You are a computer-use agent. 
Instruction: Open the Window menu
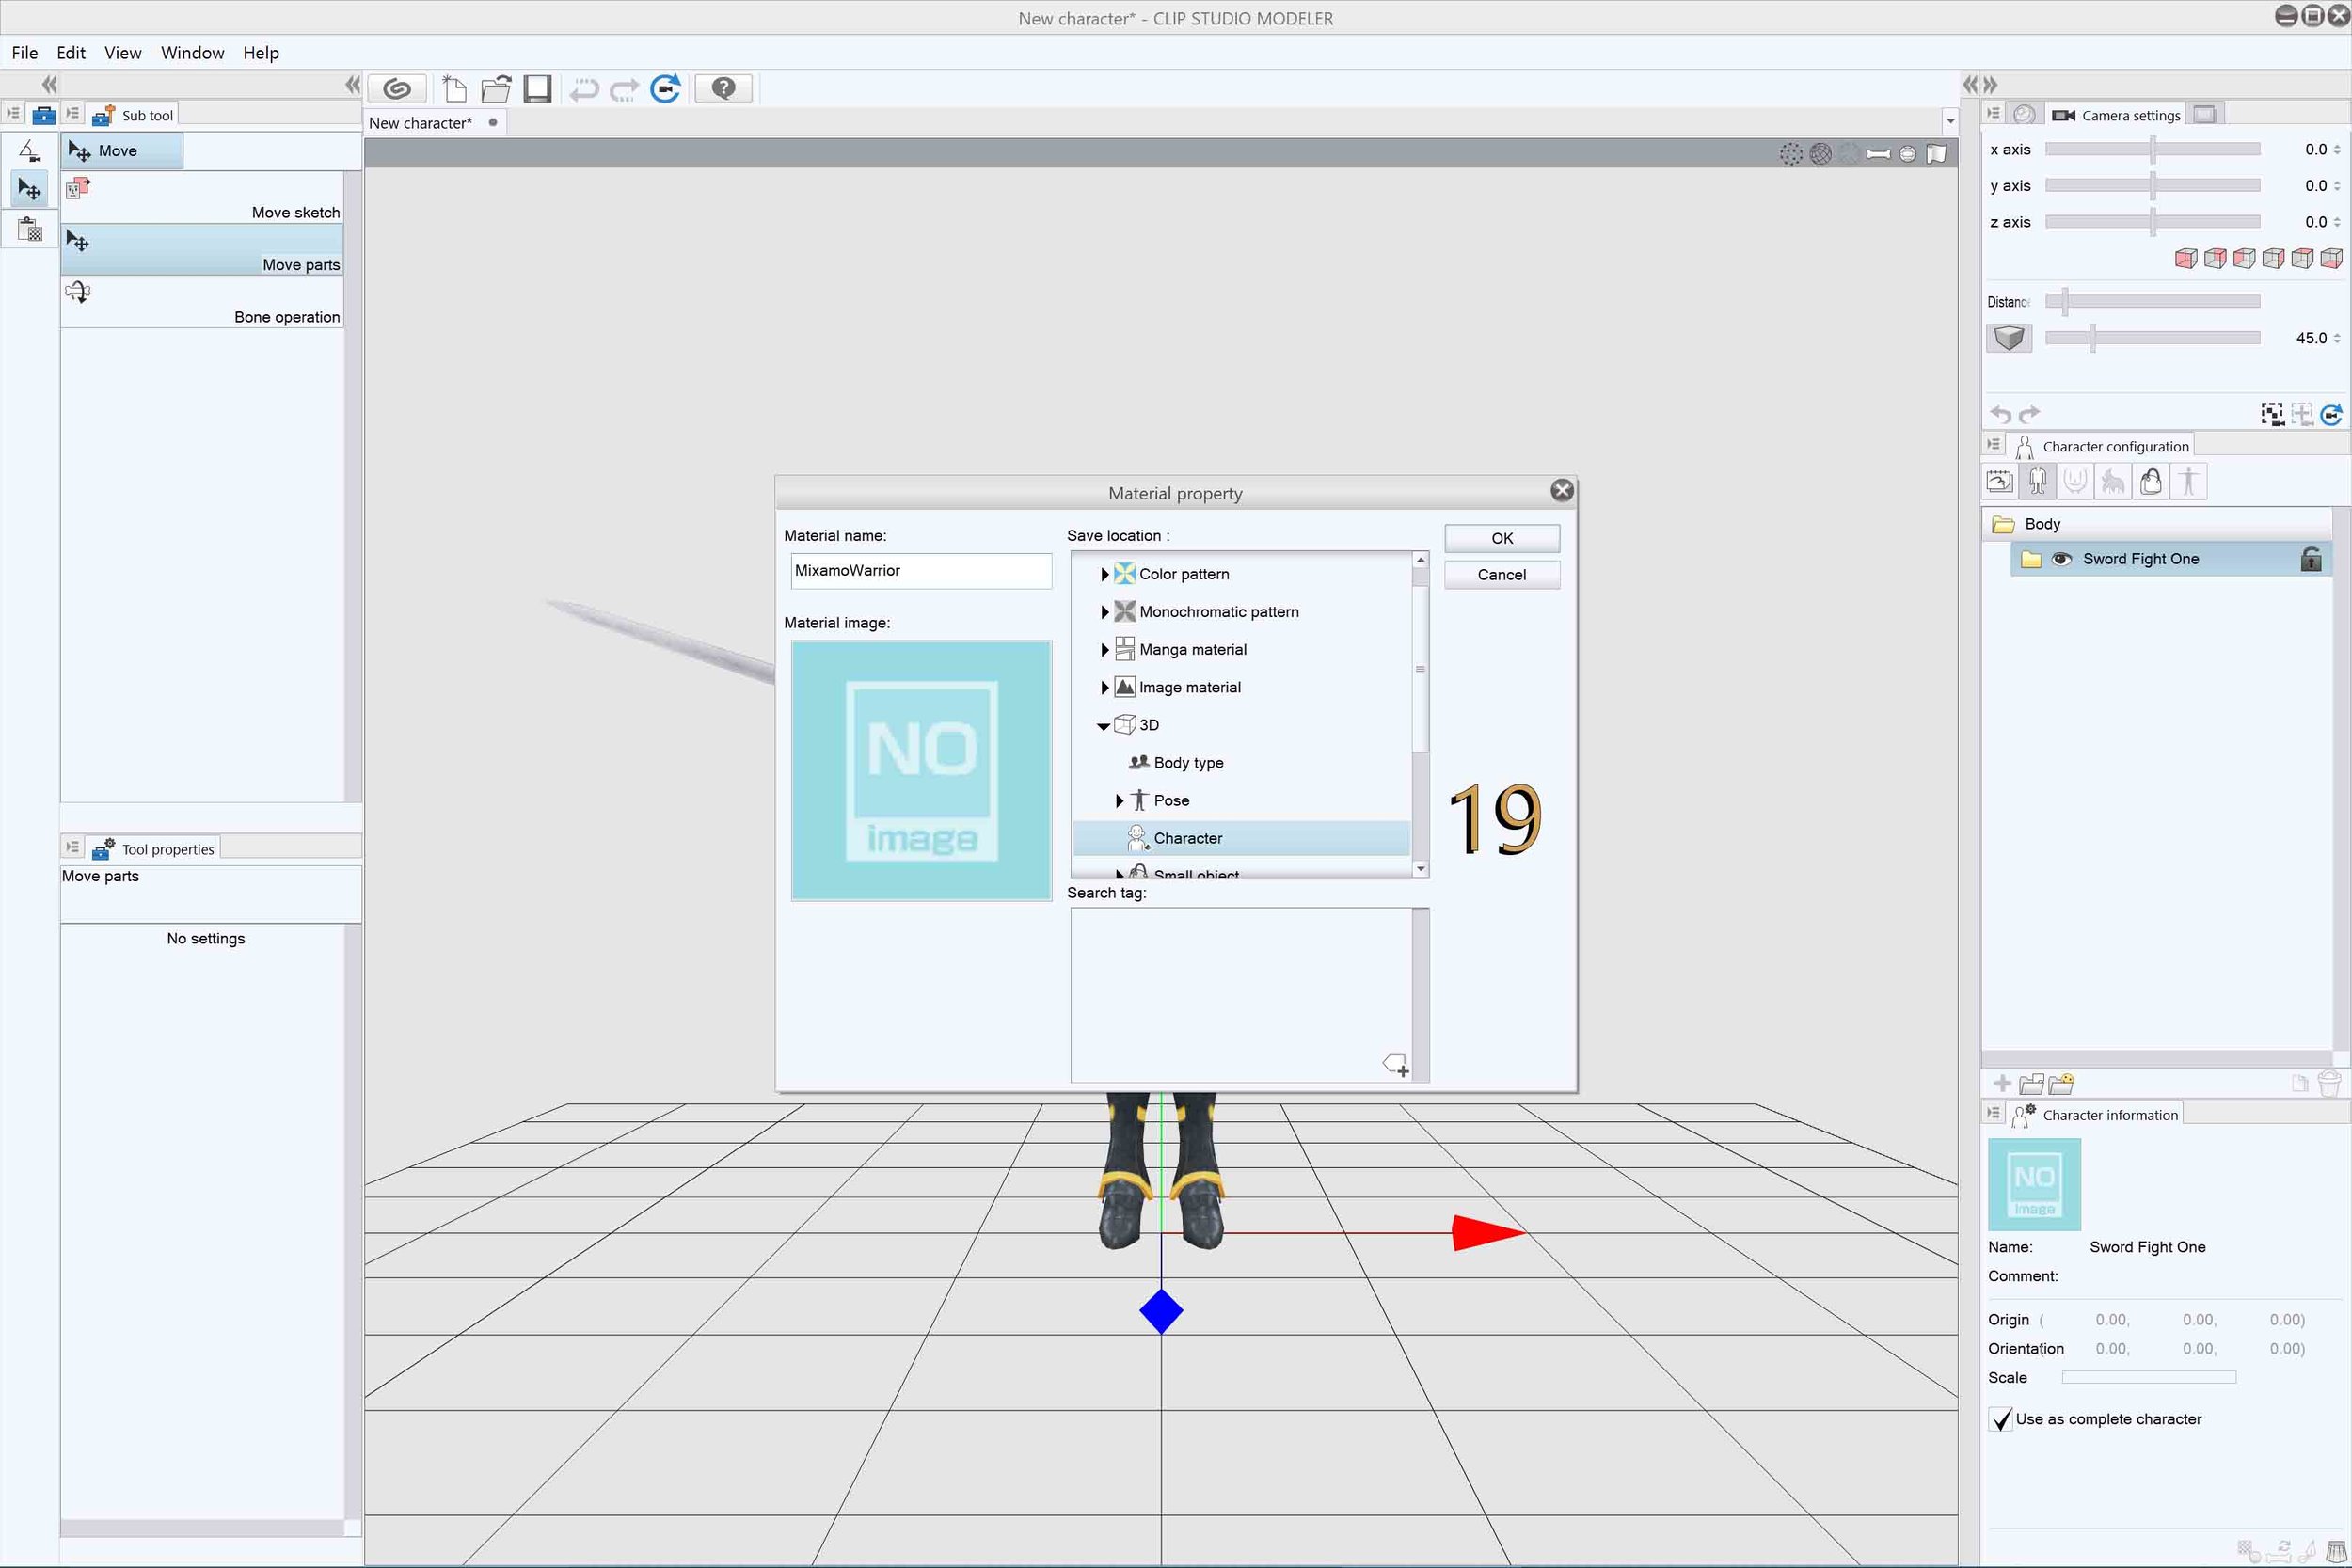(x=193, y=53)
